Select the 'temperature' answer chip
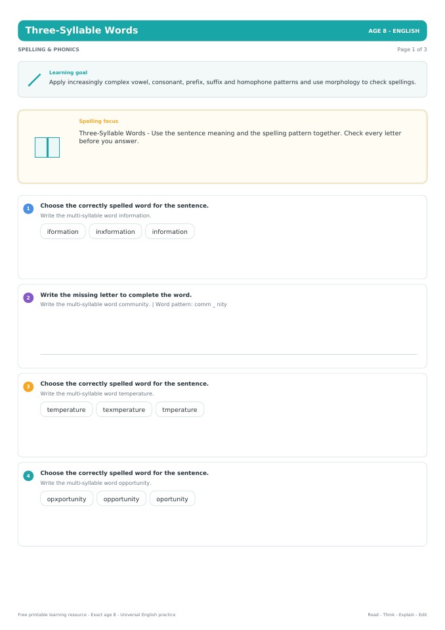445x630 pixels. tap(66, 409)
